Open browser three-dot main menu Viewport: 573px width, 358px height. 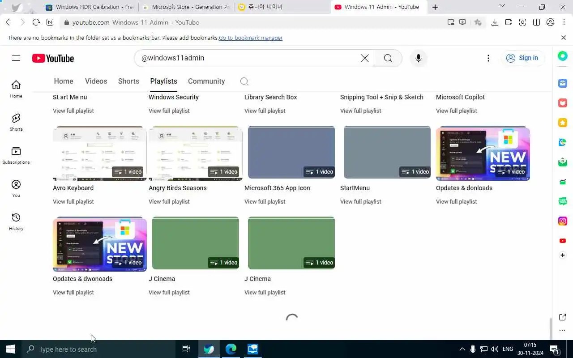tap(564, 22)
